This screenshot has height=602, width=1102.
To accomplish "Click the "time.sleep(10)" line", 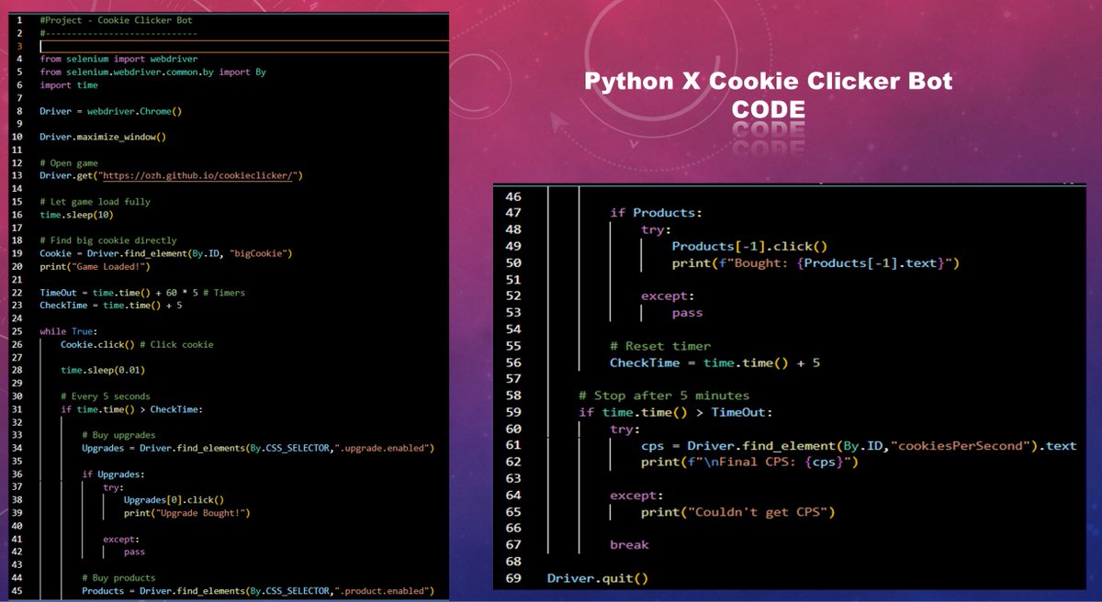I will [76, 214].
